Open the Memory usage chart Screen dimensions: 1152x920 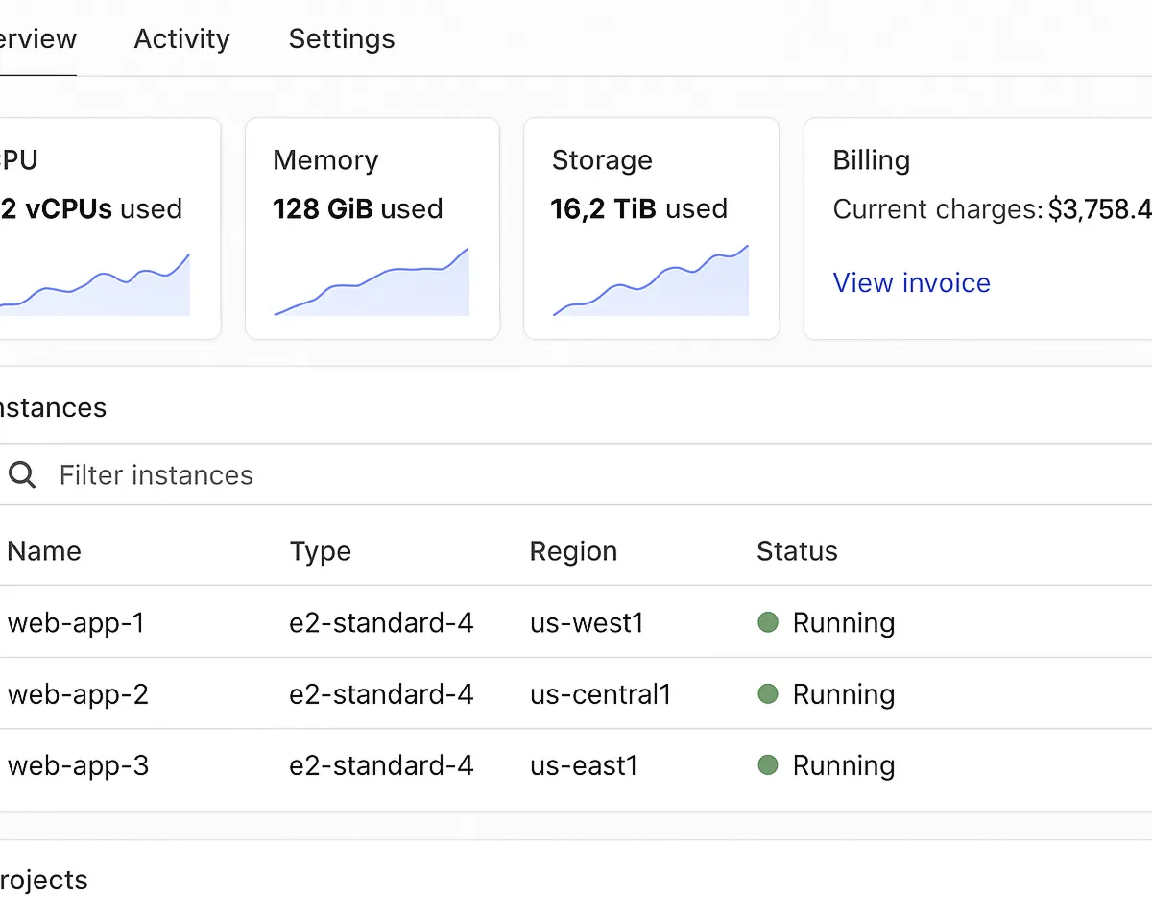pos(372,283)
